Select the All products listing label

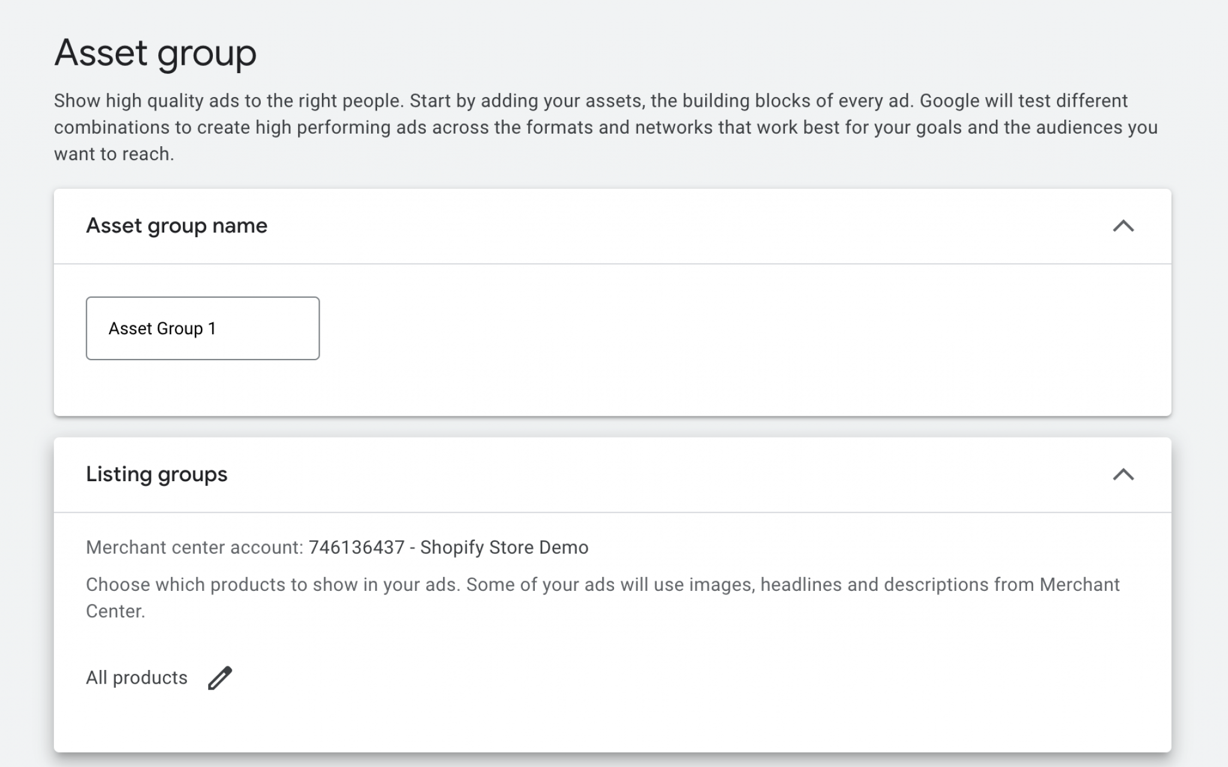pos(137,678)
